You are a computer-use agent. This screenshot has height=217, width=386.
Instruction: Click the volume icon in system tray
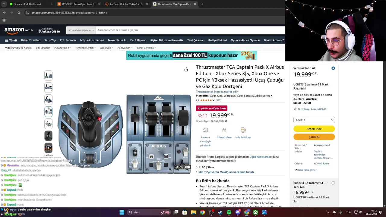[x=361, y=212]
